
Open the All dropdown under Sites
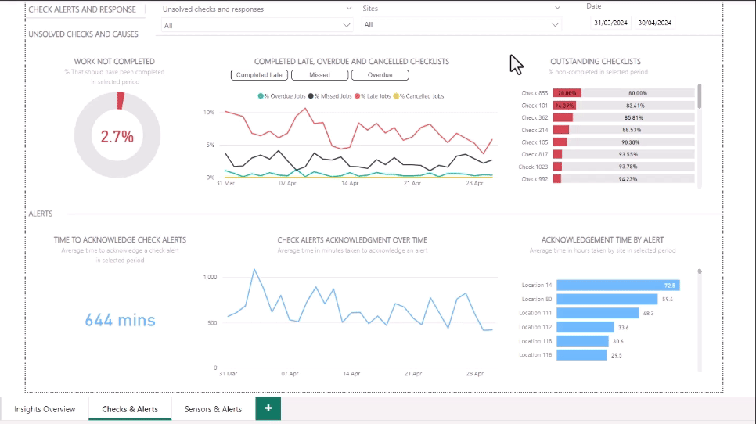coord(462,25)
